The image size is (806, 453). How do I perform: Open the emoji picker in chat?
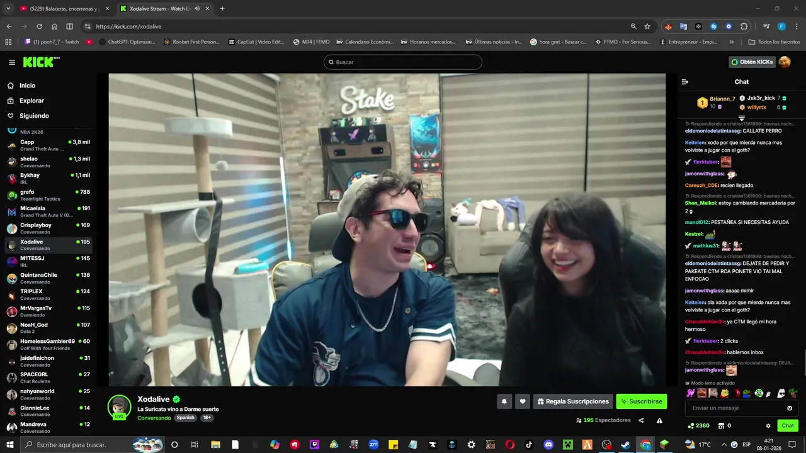click(790, 408)
